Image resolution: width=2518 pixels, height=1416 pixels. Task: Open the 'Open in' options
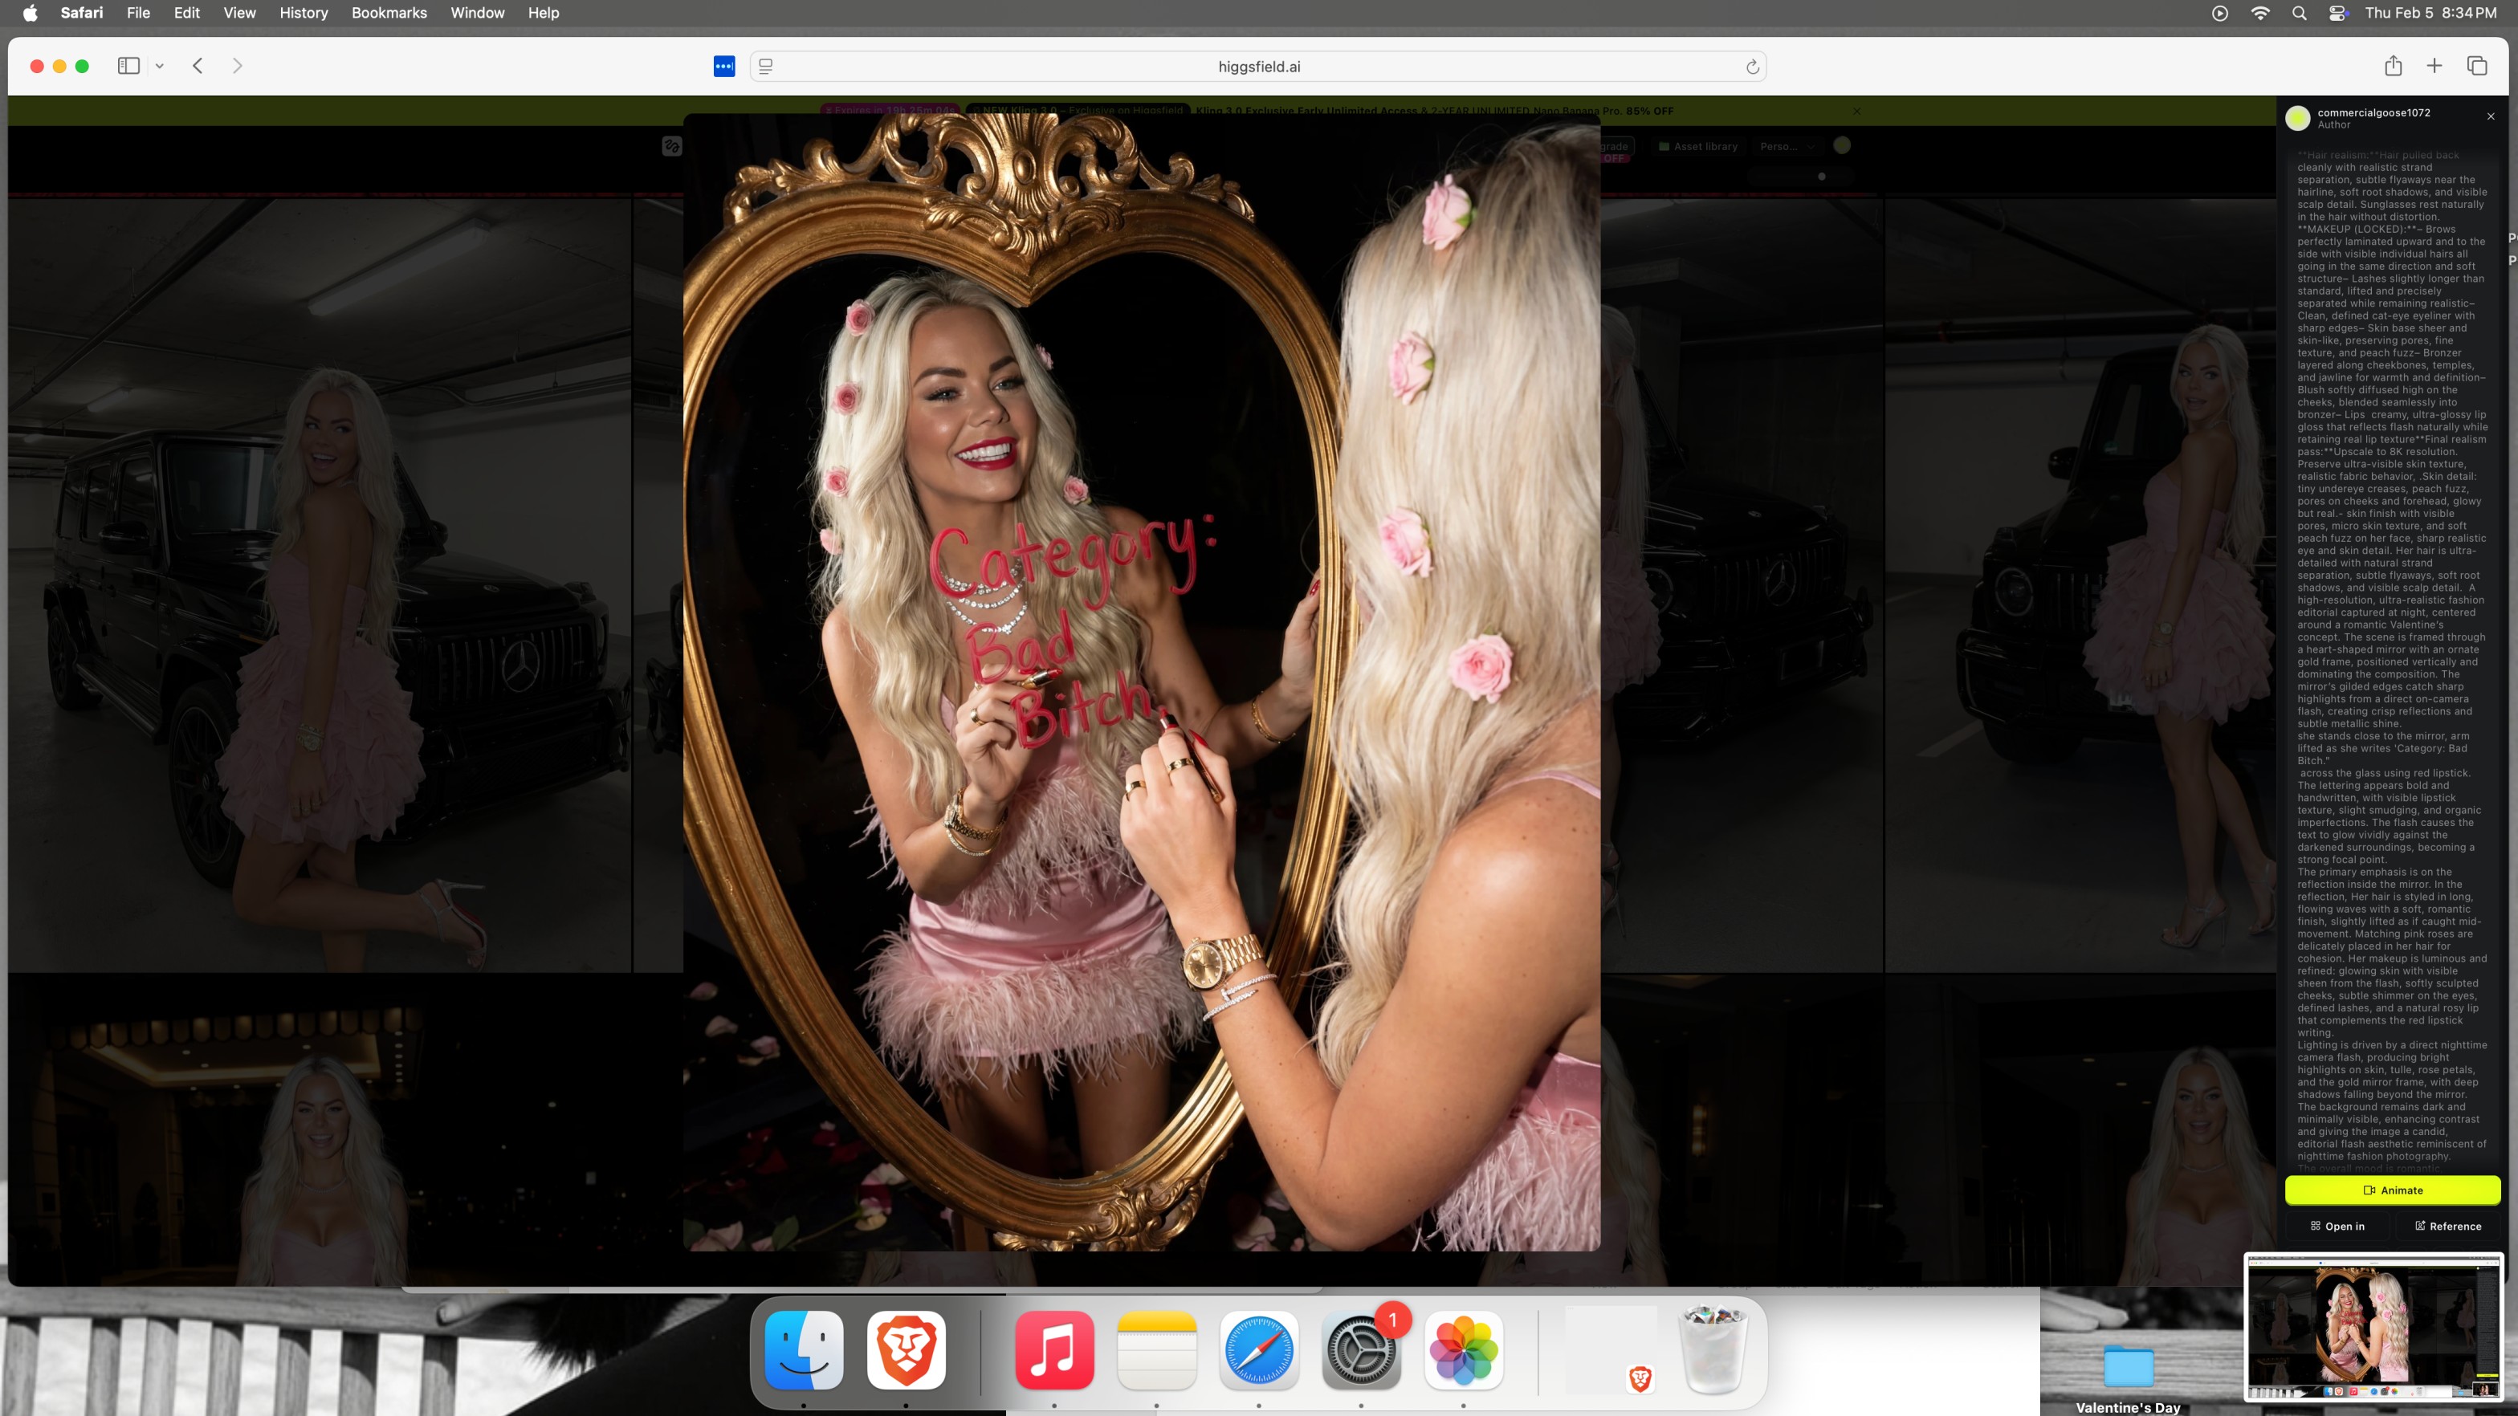click(2337, 1226)
